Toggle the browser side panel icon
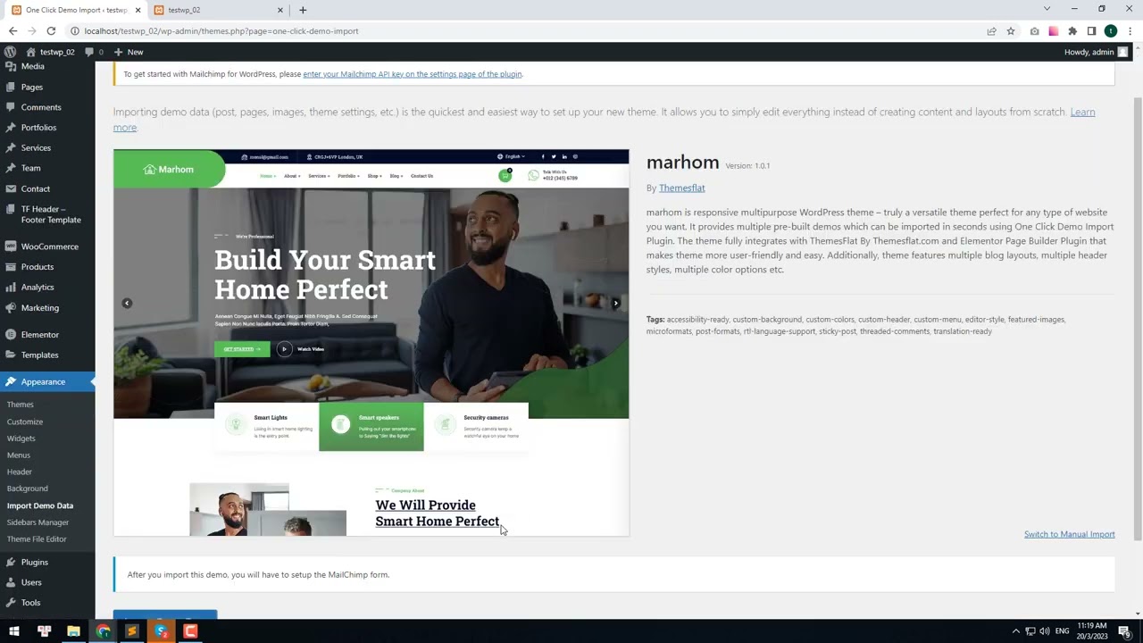The height and width of the screenshot is (643, 1143). click(1091, 30)
